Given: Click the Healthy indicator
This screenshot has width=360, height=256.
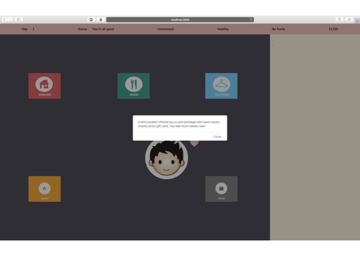Looking at the screenshot, I should [x=223, y=29].
